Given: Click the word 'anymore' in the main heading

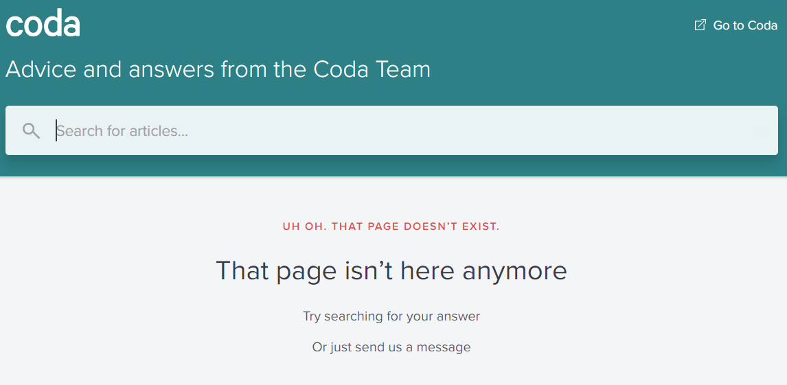Looking at the screenshot, I should 514,270.
